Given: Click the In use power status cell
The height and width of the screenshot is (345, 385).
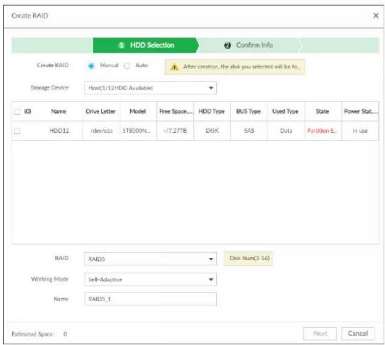Looking at the screenshot, I should 360,131.
